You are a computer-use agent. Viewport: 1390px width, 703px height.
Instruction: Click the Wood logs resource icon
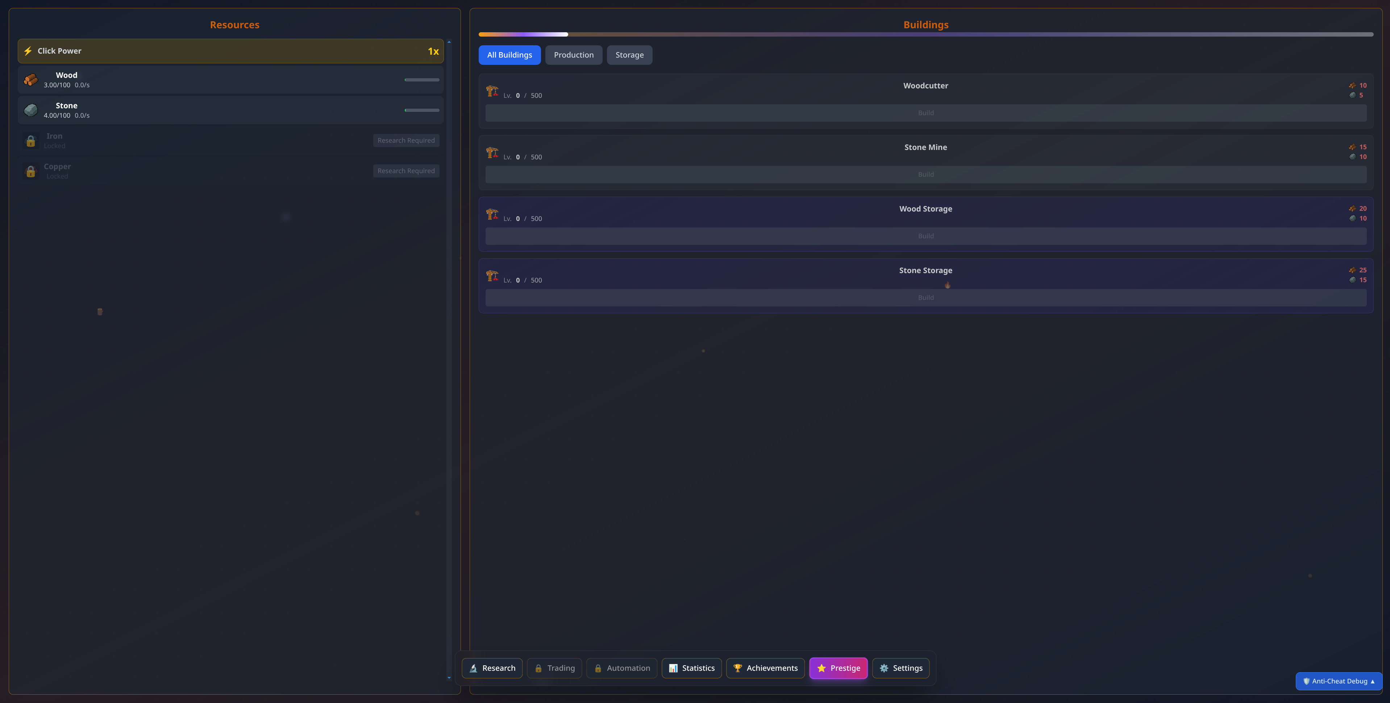[x=31, y=80]
